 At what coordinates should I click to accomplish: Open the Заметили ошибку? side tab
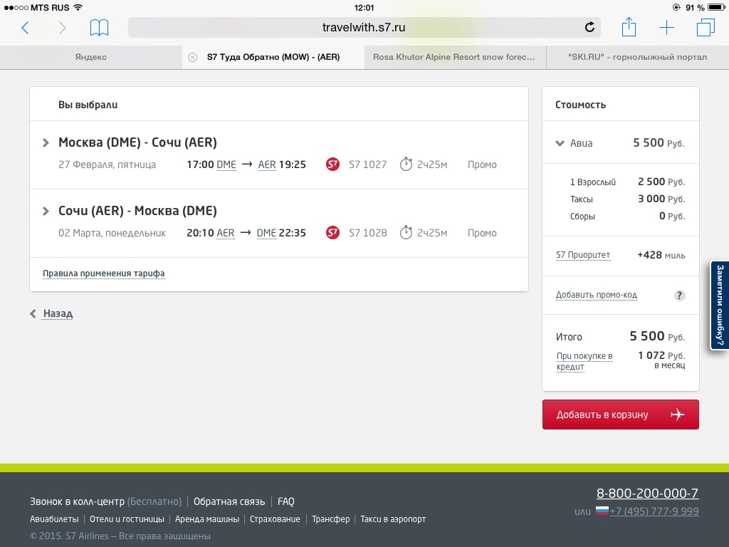pos(720,305)
